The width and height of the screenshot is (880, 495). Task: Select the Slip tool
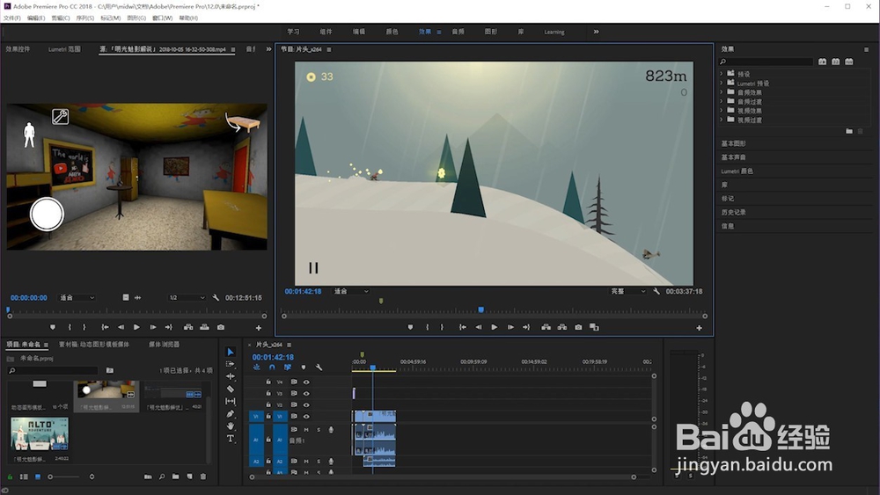(230, 401)
